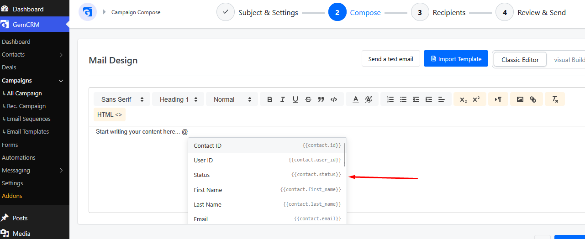Click the merge tag list scrollbar
The width and height of the screenshot is (585, 239).
click(x=345, y=155)
